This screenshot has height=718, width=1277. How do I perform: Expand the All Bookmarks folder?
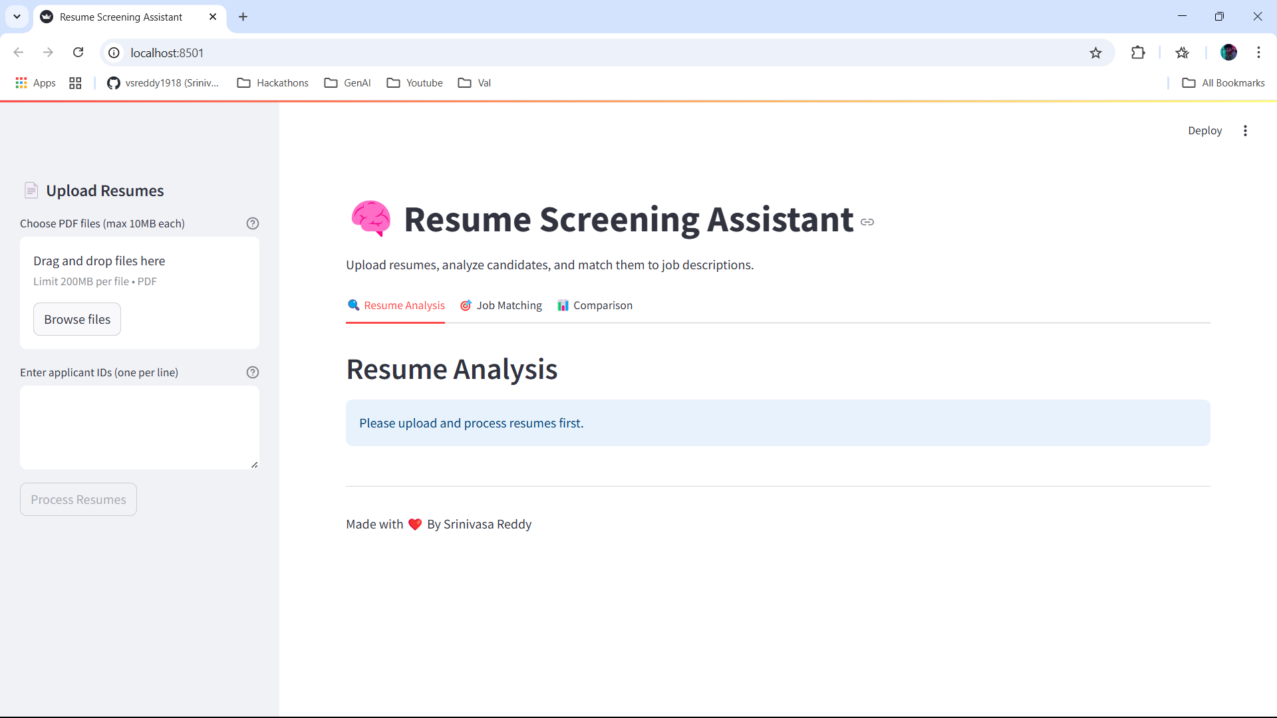[x=1223, y=83]
